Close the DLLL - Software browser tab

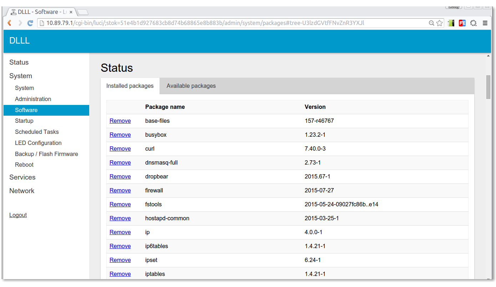(71, 12)
